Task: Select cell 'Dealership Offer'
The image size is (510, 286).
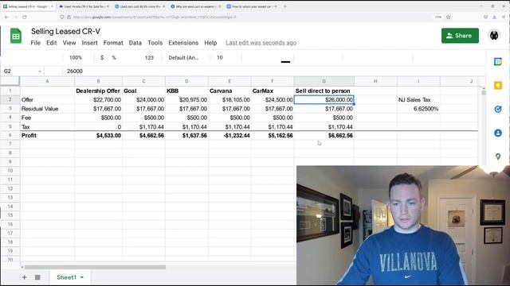Action: 98,91
